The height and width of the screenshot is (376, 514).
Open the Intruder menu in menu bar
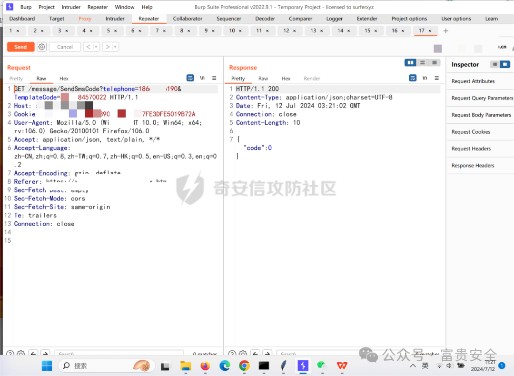point(71,7)
